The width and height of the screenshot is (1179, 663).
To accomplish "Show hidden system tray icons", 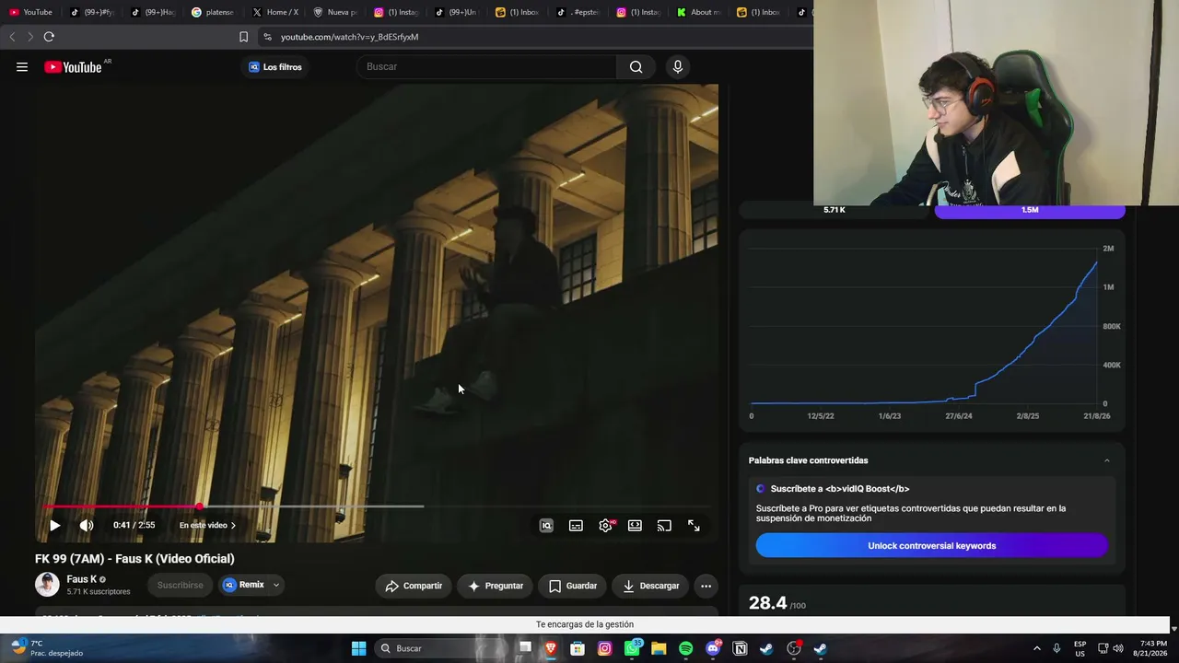I will [x=1036, y=648].
